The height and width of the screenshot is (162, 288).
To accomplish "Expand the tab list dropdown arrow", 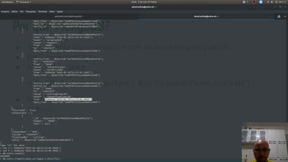I will click(285, 16).
